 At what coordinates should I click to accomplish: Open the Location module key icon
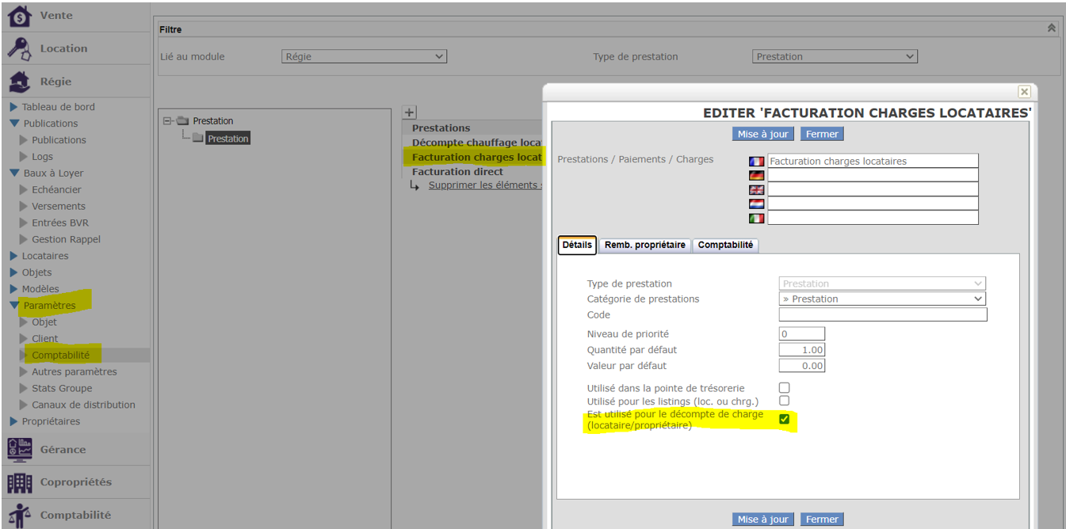tap(20, 49)
